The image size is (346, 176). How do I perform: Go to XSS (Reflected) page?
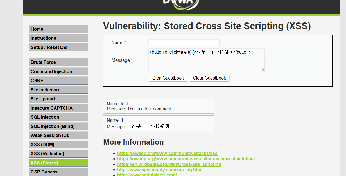pos(58,154)
